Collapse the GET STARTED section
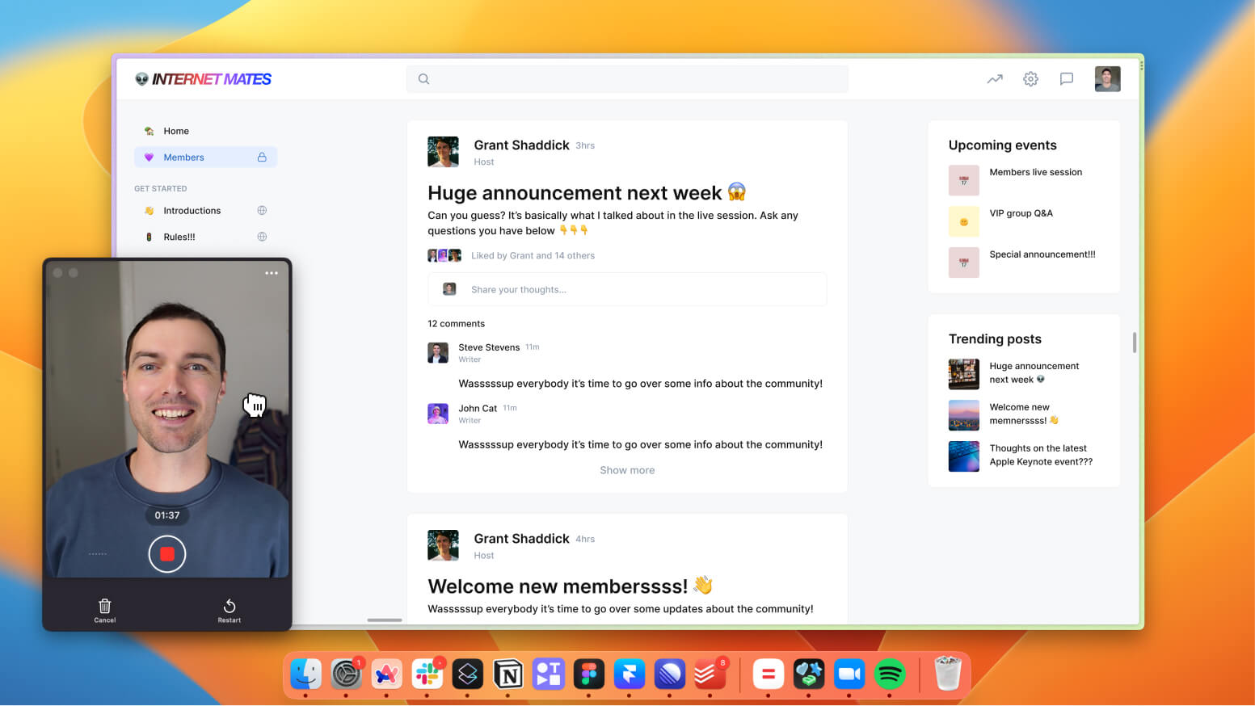 [160, 188]
